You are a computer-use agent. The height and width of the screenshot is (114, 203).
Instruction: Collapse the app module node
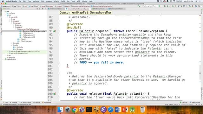[3, 11]
